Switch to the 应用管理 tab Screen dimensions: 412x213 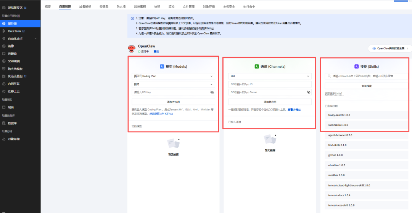tap(65, 6)
